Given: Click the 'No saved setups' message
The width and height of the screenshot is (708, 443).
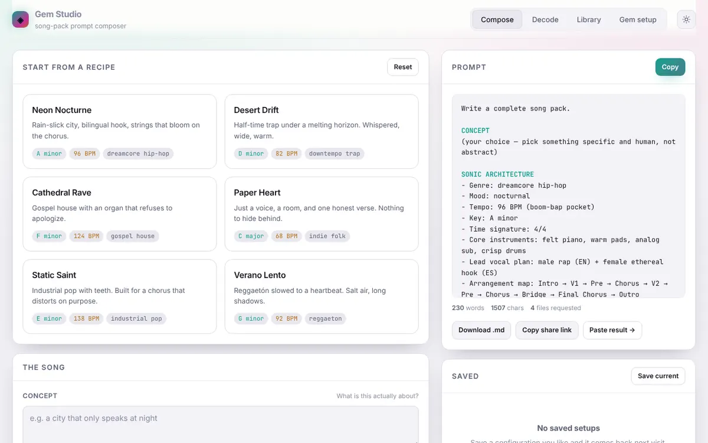Looking at the screenshot, I should coord(568,428).
